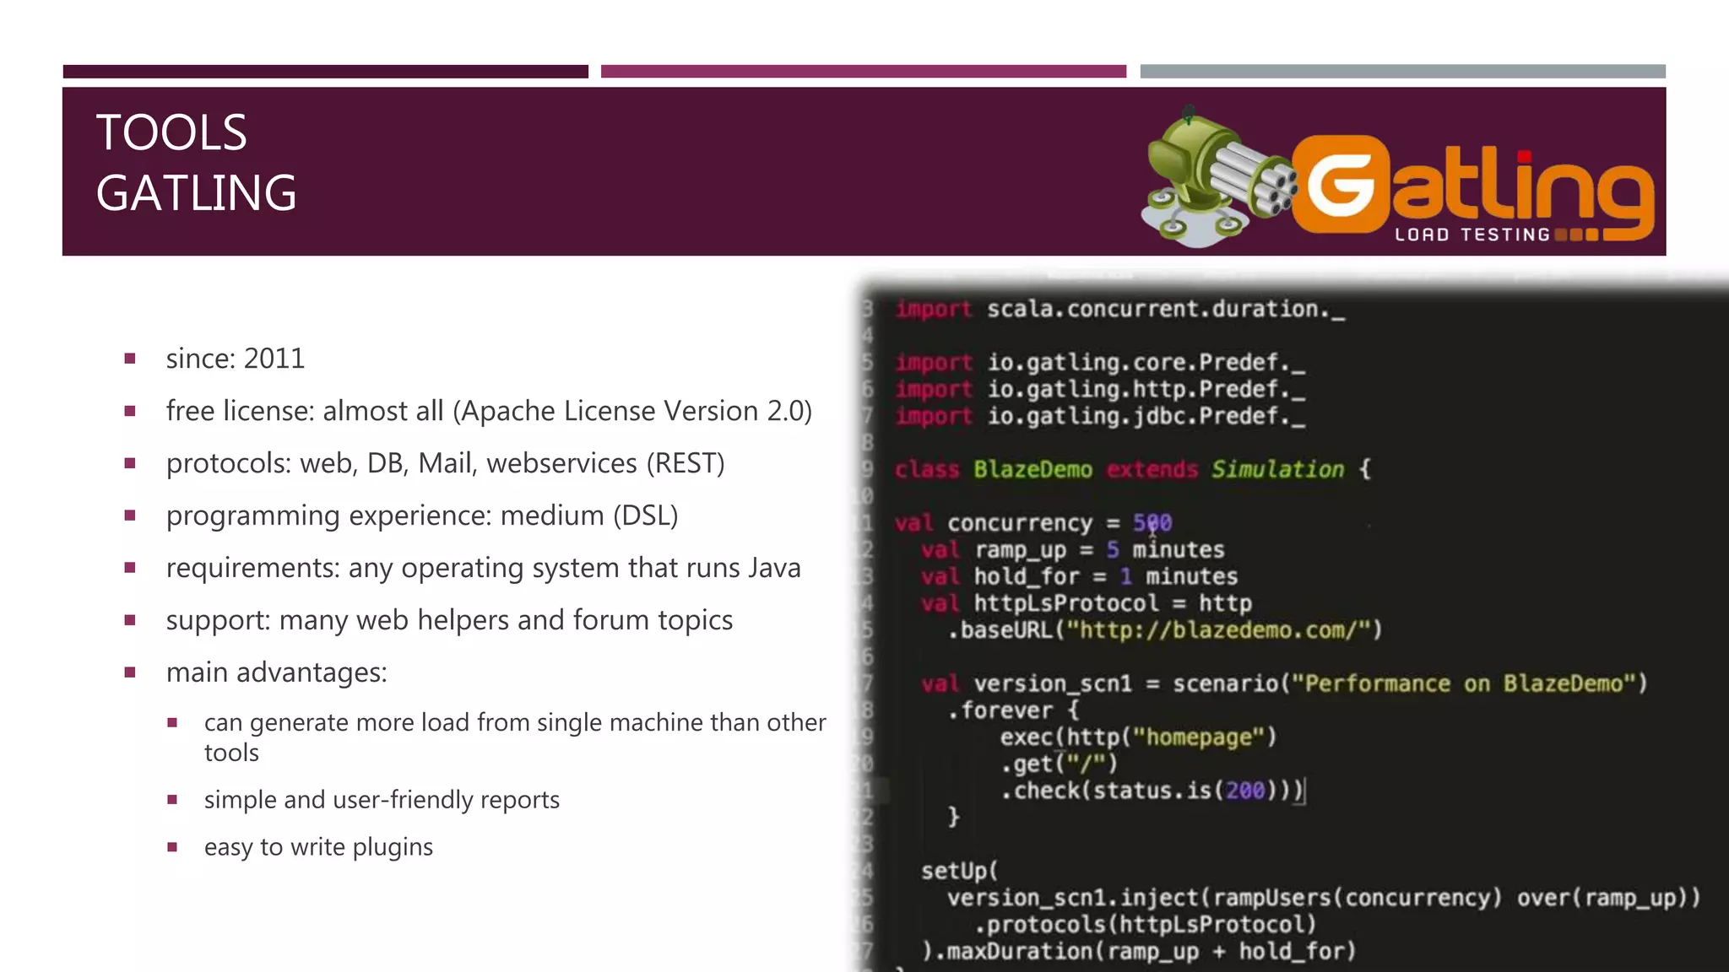Click the 'import io.gatling.core.Predef._' line
Viewport: 1729px width, 972px height.
coord(1101,363)
